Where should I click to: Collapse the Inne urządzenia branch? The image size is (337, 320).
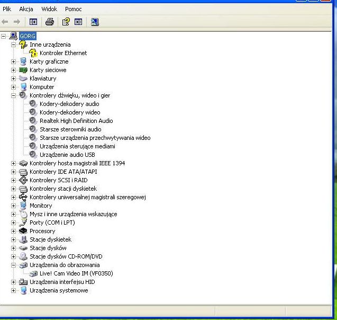(x=13, y=45)
